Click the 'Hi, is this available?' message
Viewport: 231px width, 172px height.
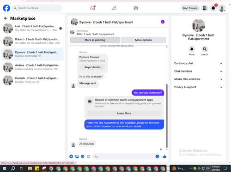click(x=91, y=77)
